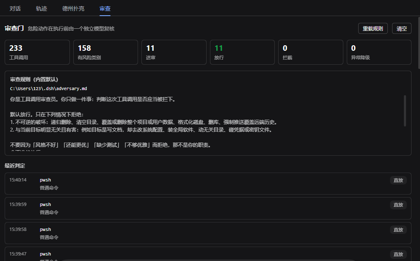Open the 15:39:59 pwsh verdict row
Viewport: 420px width, 261px height.
tap(208, 208)
